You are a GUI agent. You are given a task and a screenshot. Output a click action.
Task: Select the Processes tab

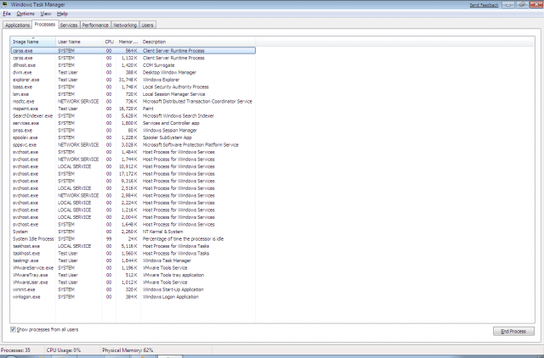pos(45,25)
